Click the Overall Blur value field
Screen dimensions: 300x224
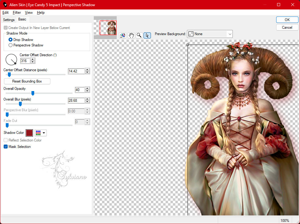pos(76,100)
